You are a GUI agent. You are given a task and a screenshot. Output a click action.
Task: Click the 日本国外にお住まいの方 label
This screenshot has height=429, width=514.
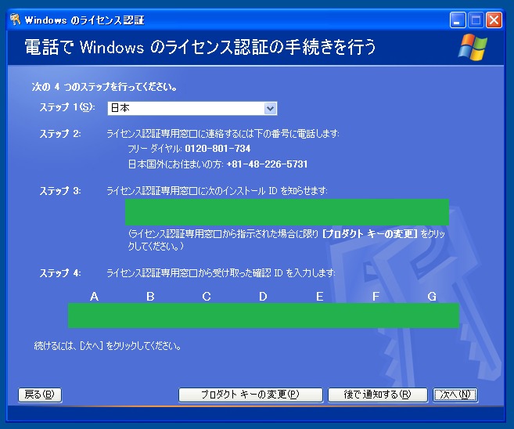point(176,164)
